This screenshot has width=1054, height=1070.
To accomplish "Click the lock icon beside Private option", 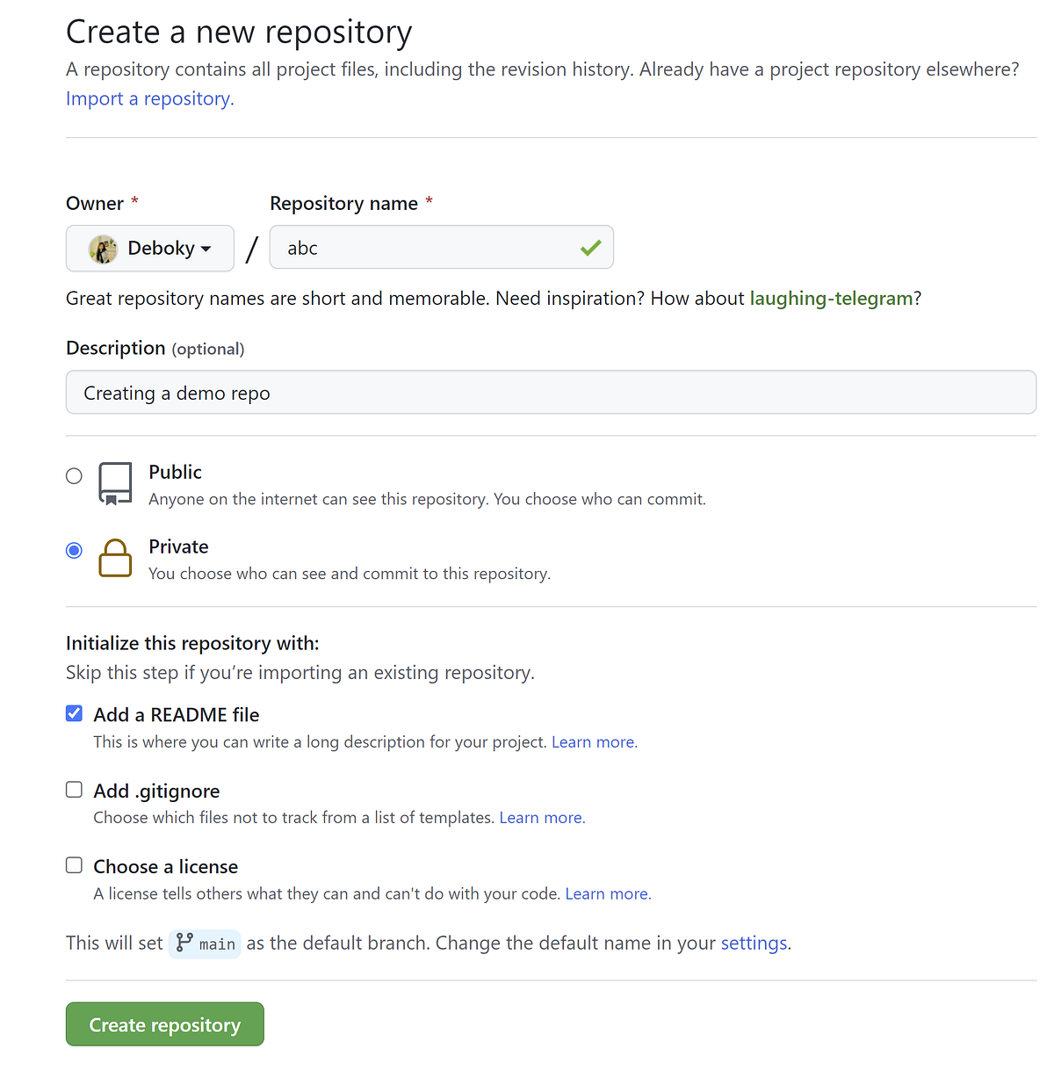I will tap(115, 559).
